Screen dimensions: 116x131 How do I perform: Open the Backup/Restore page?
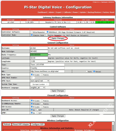[94, 12]
